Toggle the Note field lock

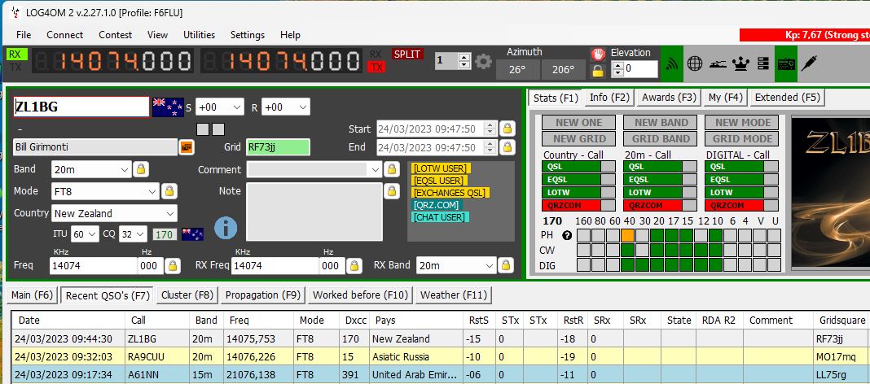[392, 191]
